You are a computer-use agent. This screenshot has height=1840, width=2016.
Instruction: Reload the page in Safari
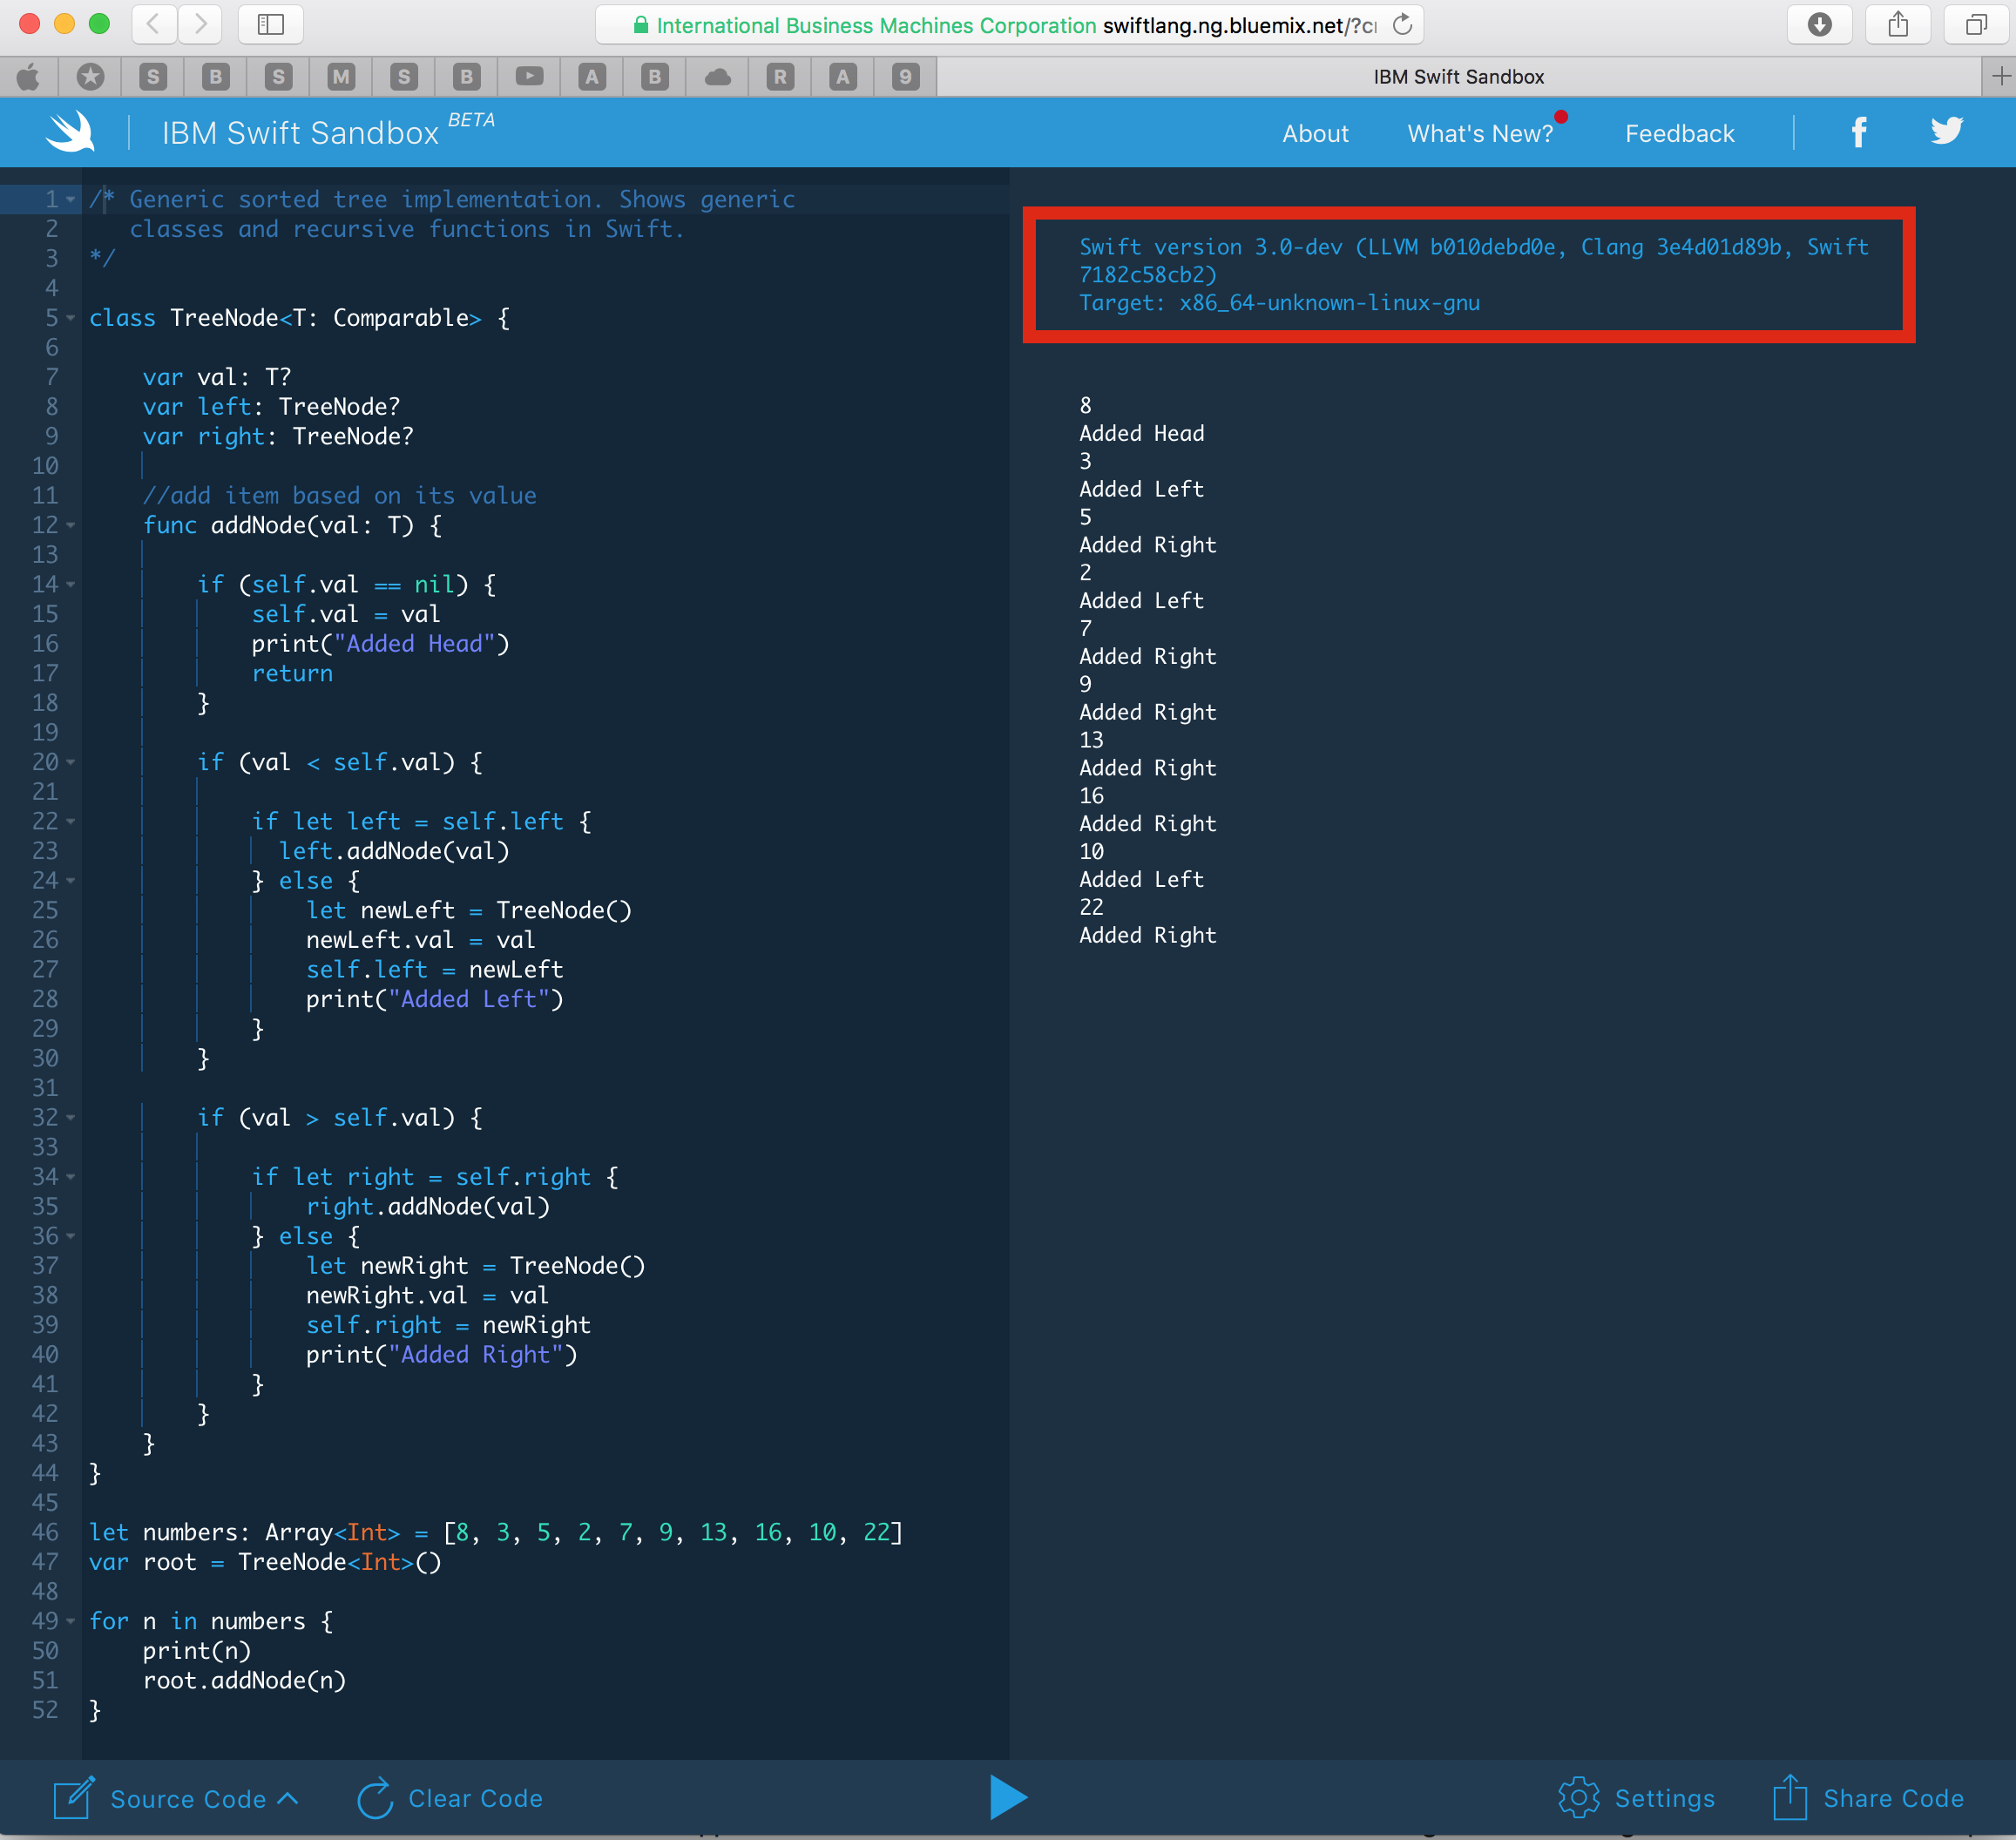[1402, 25]
